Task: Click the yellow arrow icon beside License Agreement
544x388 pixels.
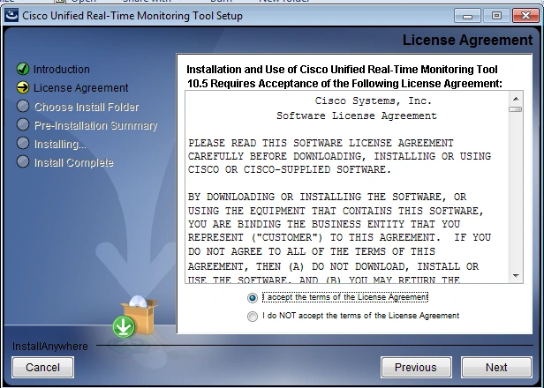Action: [23, 87]
